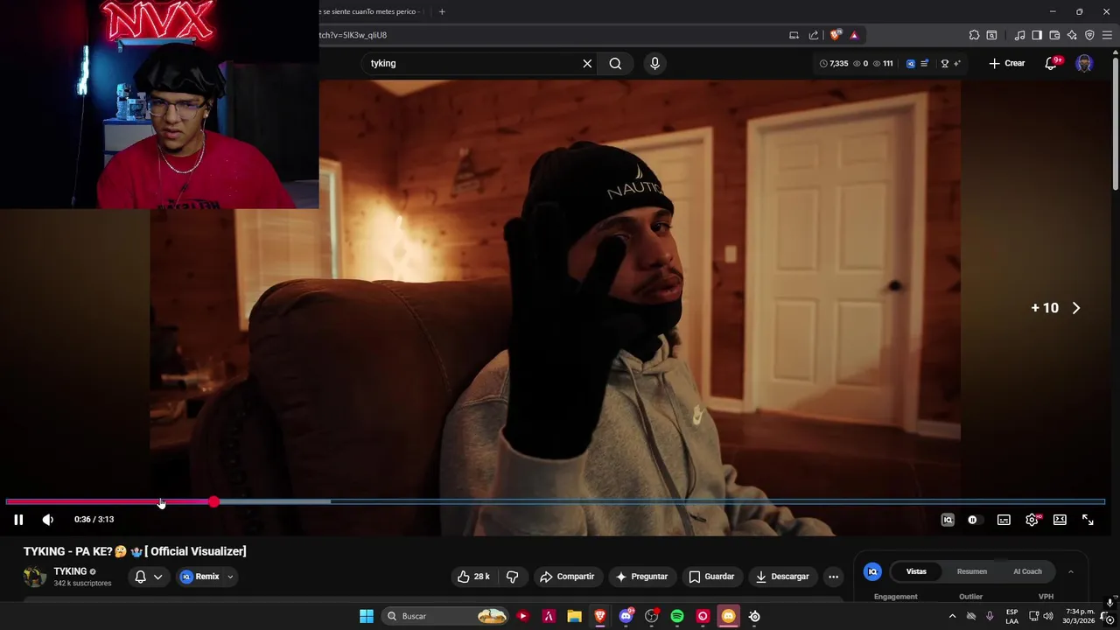1120x630 pixels.
Task: Click the taskbar Buscar search box
Action: (x=446, y=616)
